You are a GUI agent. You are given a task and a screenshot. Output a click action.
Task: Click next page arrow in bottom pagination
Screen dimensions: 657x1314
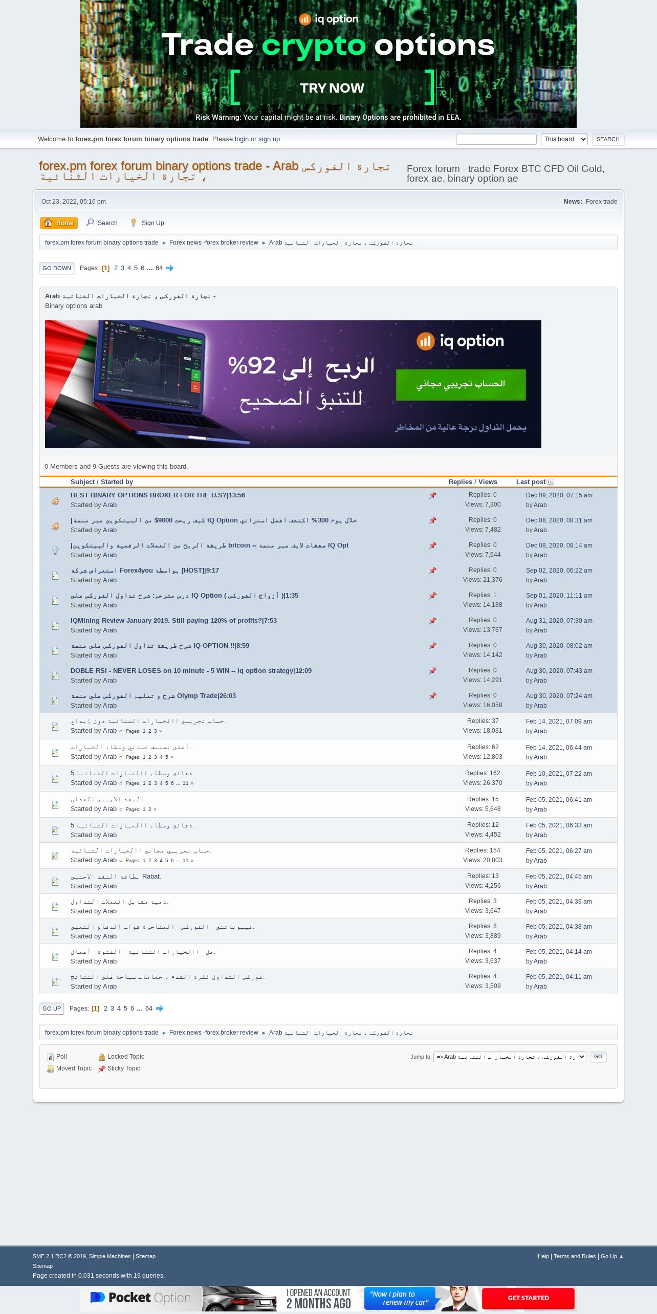tap(160, 1009)
